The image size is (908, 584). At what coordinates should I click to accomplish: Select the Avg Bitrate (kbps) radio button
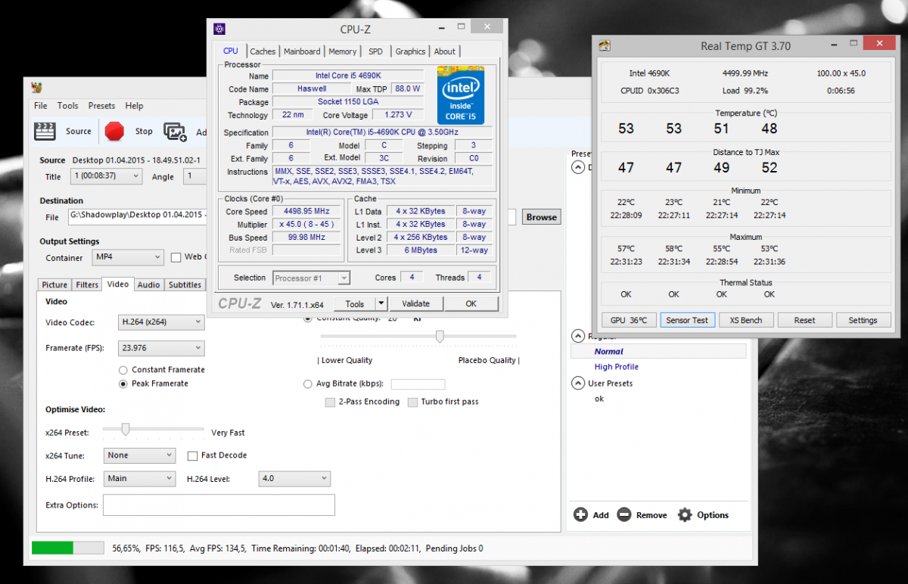coord(307,384)
